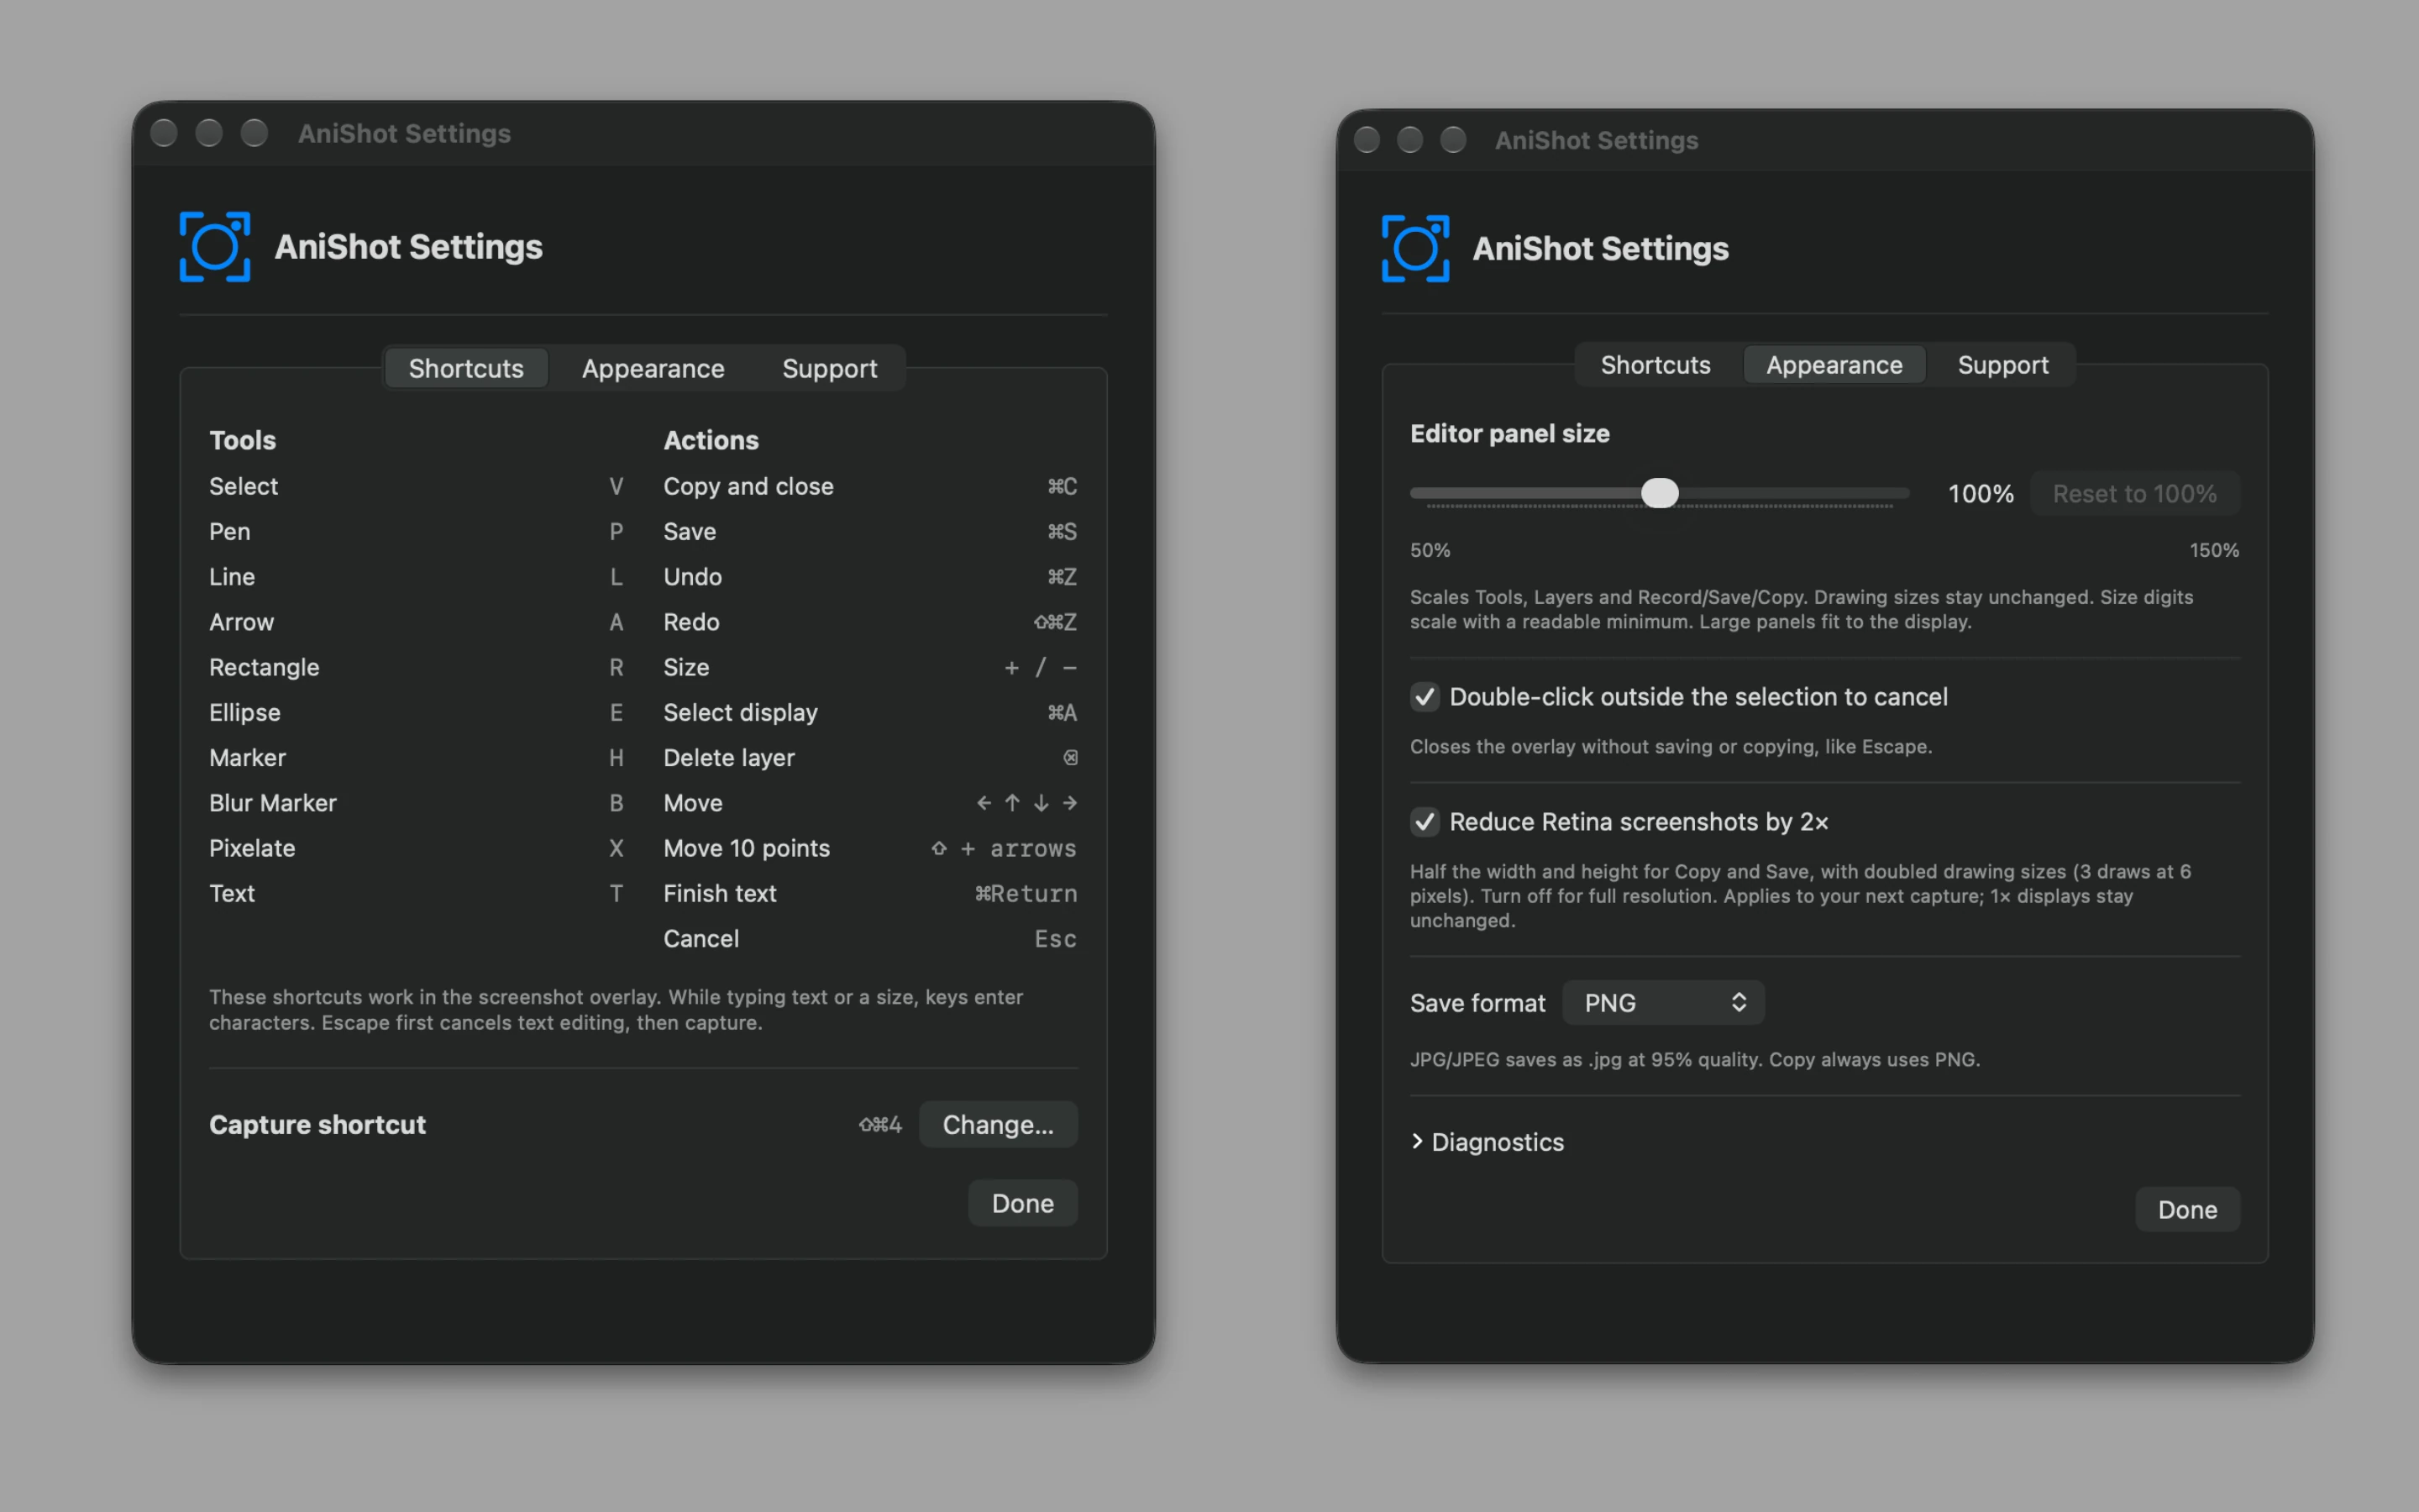Click the Marker tool row
2419x1512 pixels.
pos(416,758)
